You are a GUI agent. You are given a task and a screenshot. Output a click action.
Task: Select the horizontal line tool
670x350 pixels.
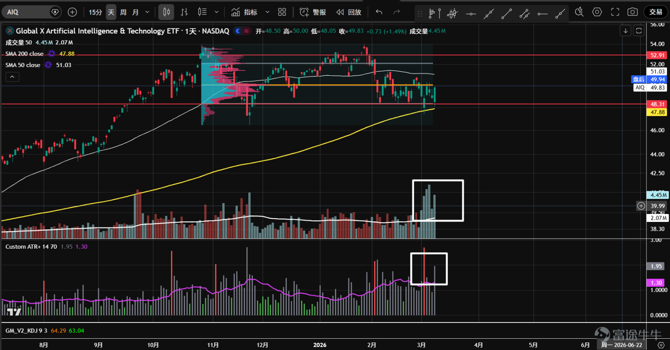tap(471, 14)
